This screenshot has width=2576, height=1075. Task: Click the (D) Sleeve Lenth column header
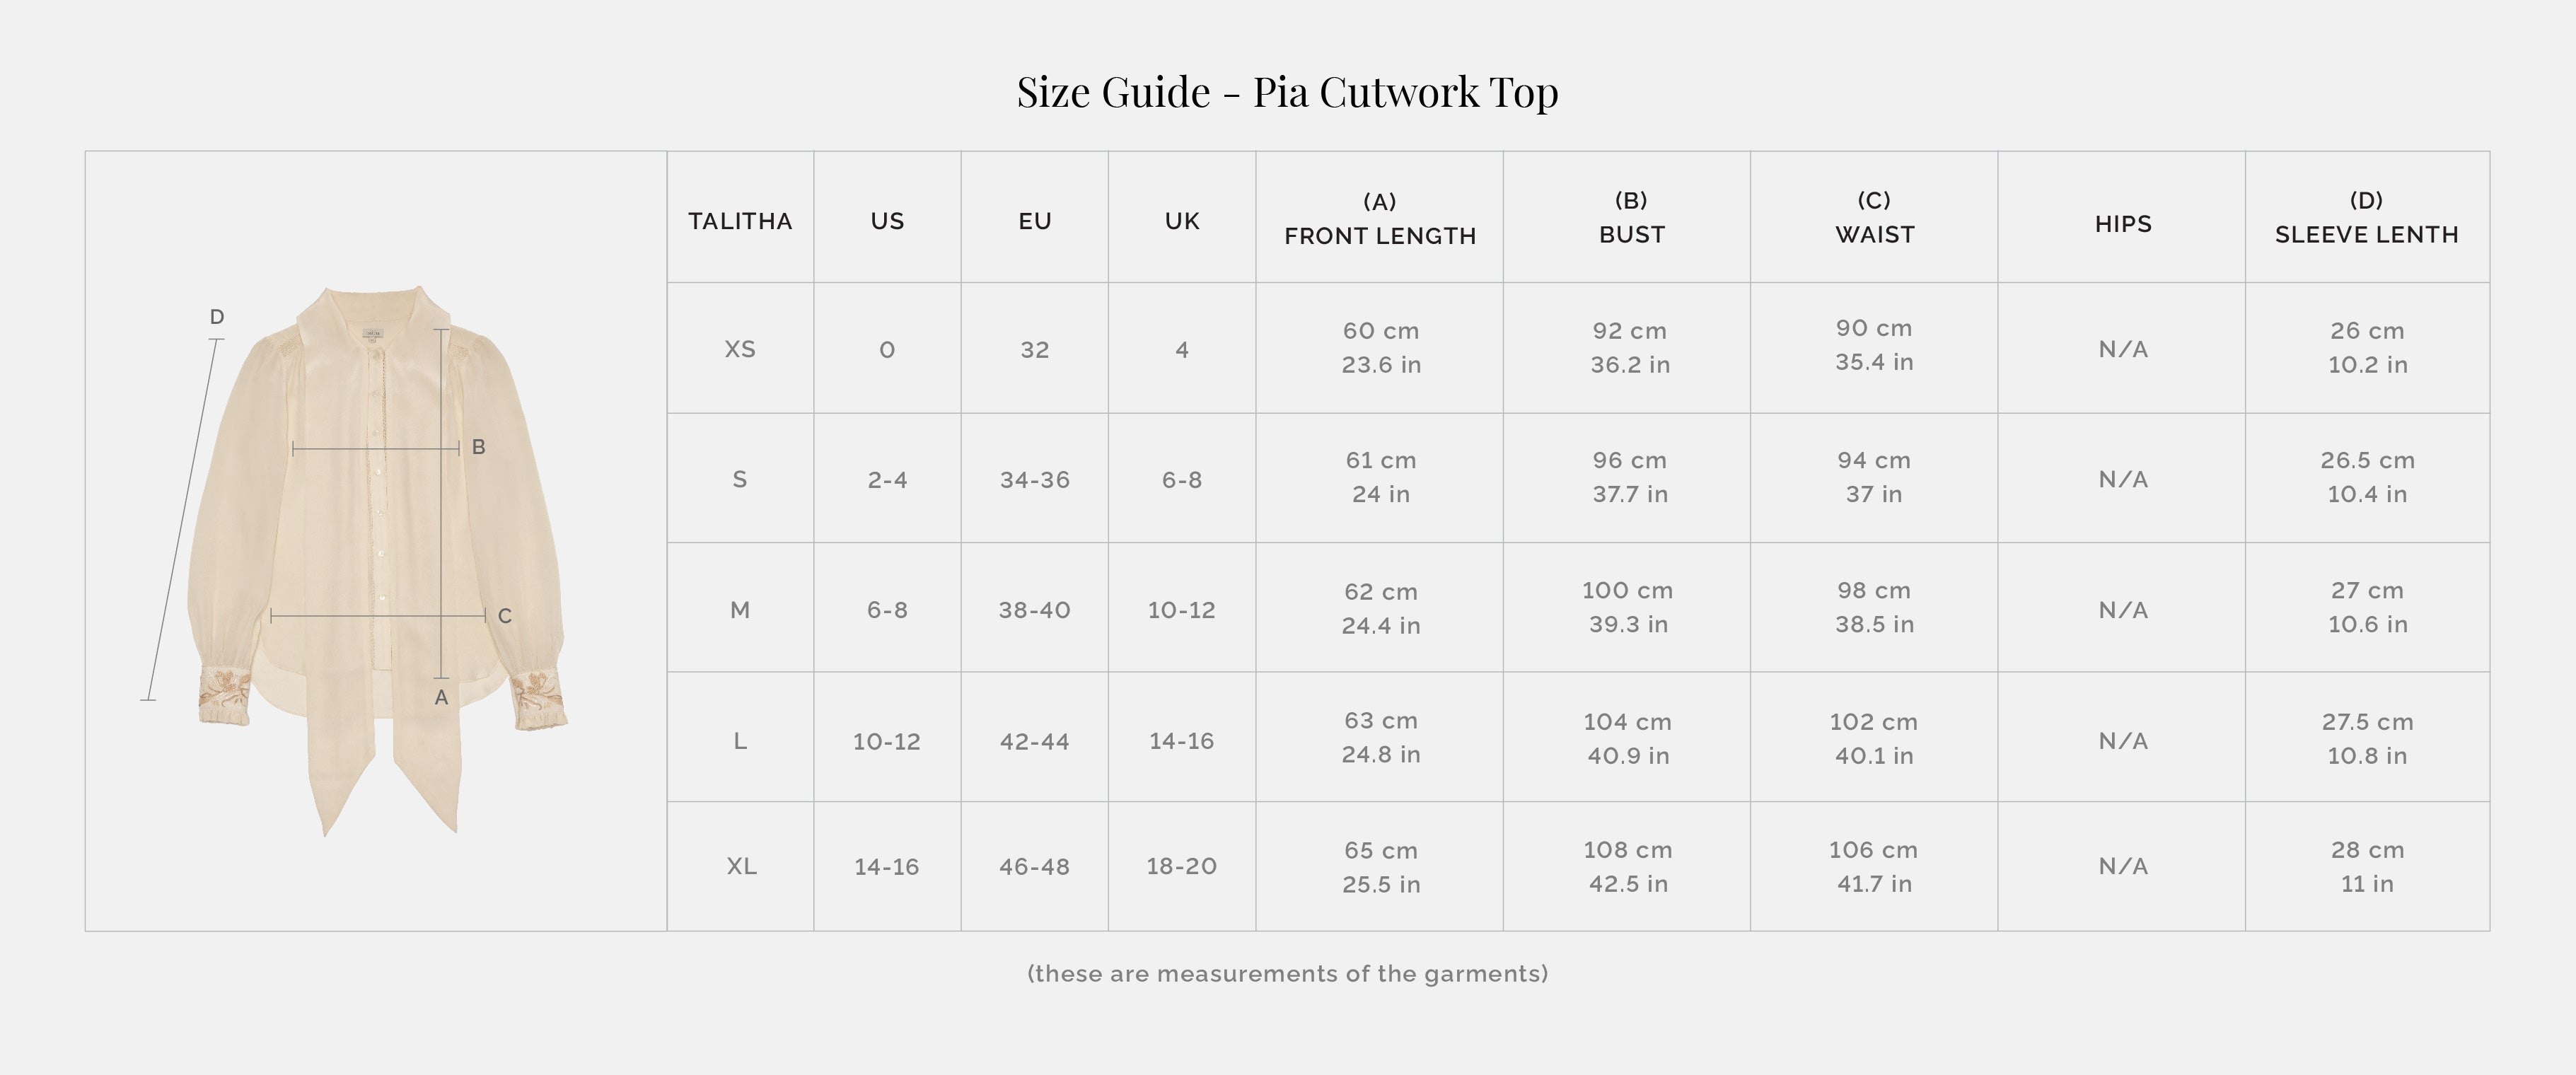point(2366,218)
